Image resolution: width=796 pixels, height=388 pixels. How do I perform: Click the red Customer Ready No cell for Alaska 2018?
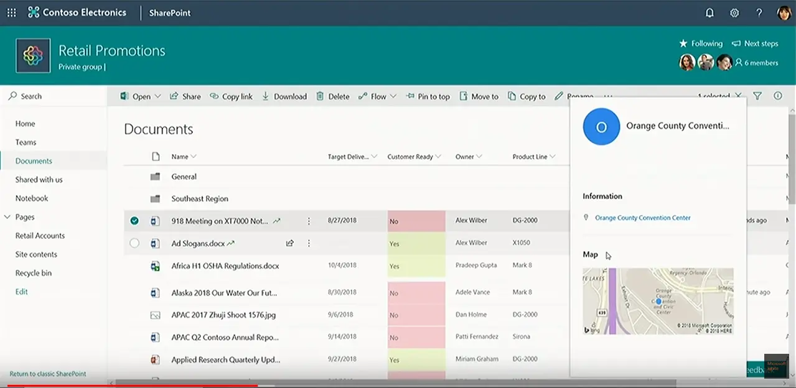[416, 292]
